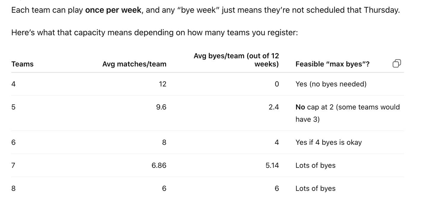Select the row number 6 teams

point(13,143)
